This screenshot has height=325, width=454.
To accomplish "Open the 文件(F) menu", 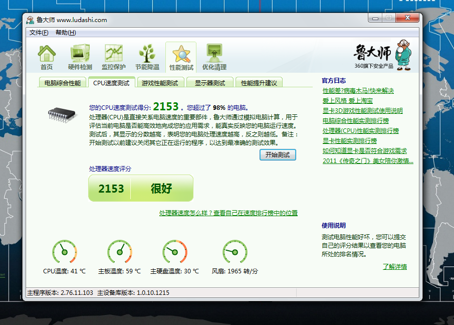I will [x=39, y=33].
